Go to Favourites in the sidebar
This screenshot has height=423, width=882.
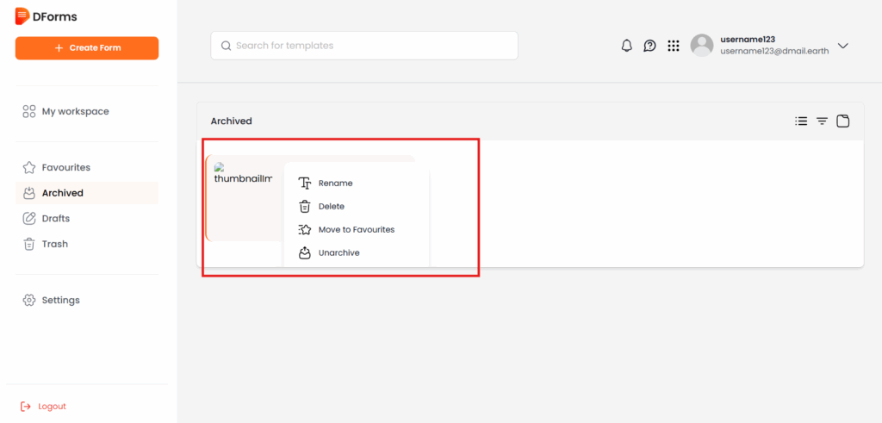click(x=65, y=167)
